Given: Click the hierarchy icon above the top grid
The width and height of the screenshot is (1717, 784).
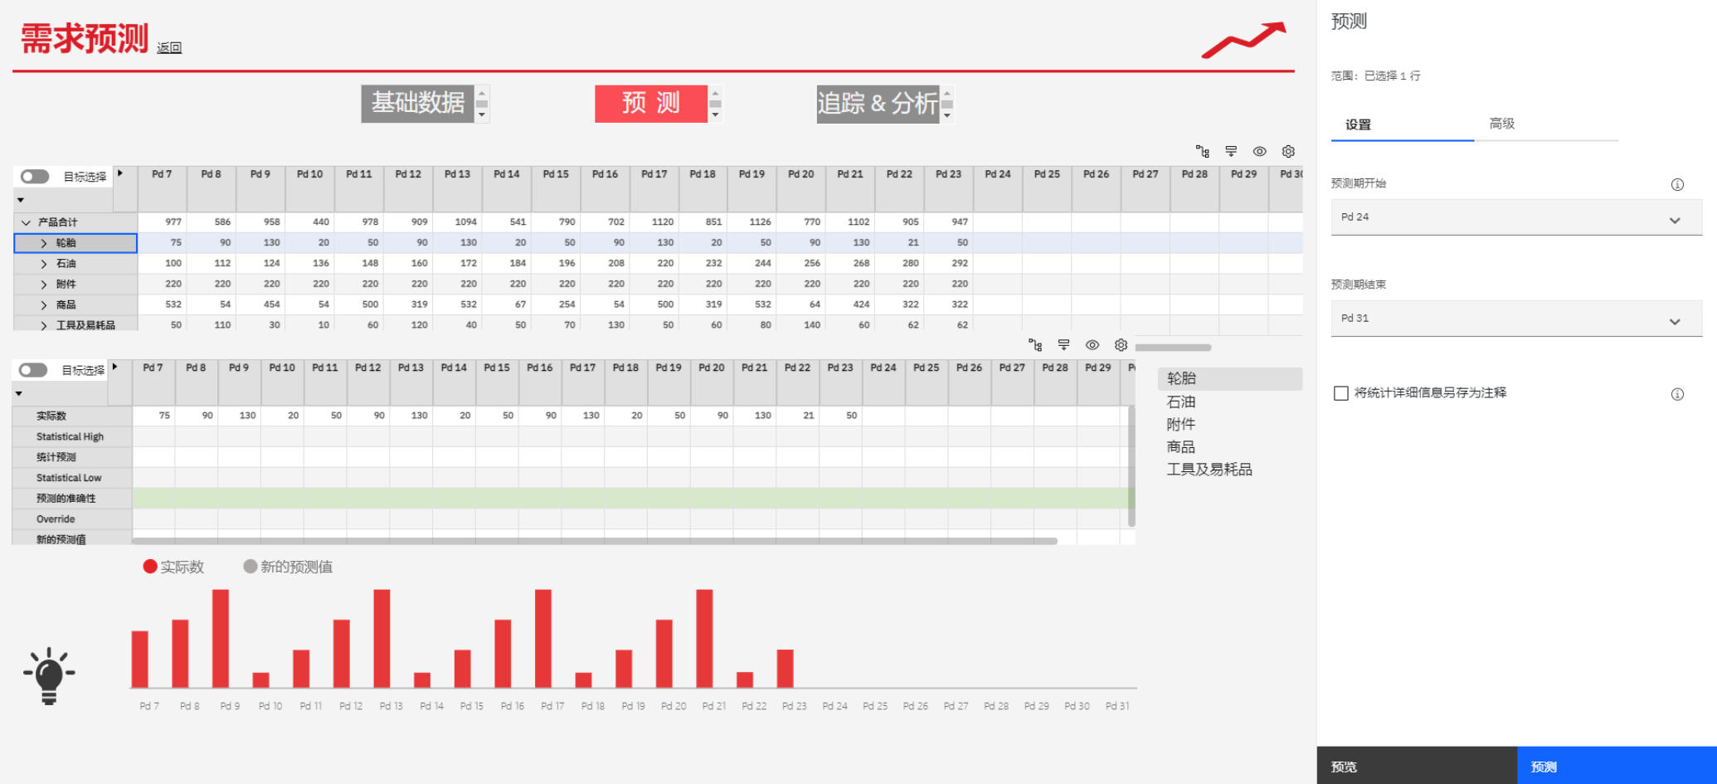Looking at the screenshot, I should 1202,151.
